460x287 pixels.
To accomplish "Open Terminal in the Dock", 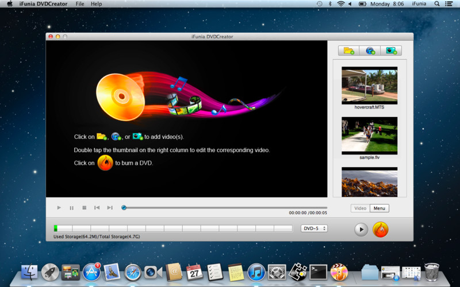I will click(x=319, y=272).
